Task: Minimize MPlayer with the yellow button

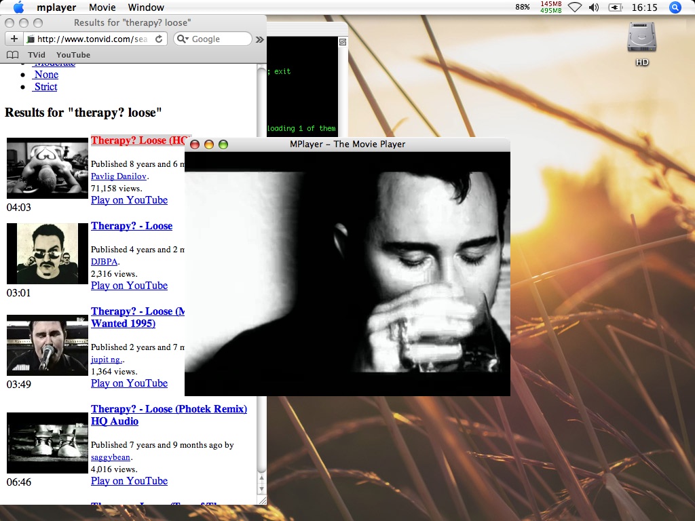Action: click(x=209, y=144)
